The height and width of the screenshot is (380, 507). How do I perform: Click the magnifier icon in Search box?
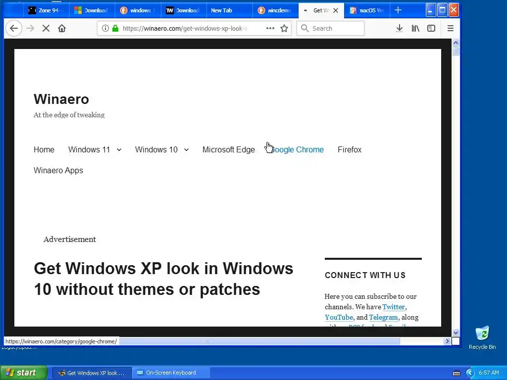point(304,28)
